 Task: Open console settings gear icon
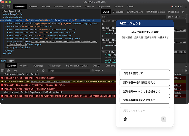point(186,71)
